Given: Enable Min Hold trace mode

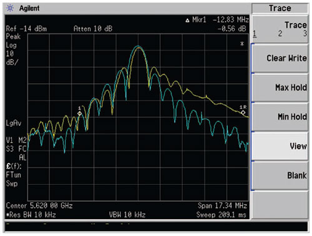Looking at the screenshot, I should pyautogui.click(x=280, y=117).
